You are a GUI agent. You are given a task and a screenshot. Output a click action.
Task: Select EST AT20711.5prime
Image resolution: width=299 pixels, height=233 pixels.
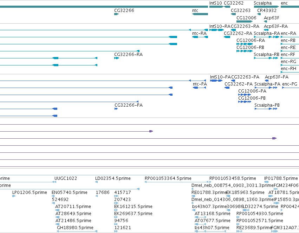click(73, 207)
